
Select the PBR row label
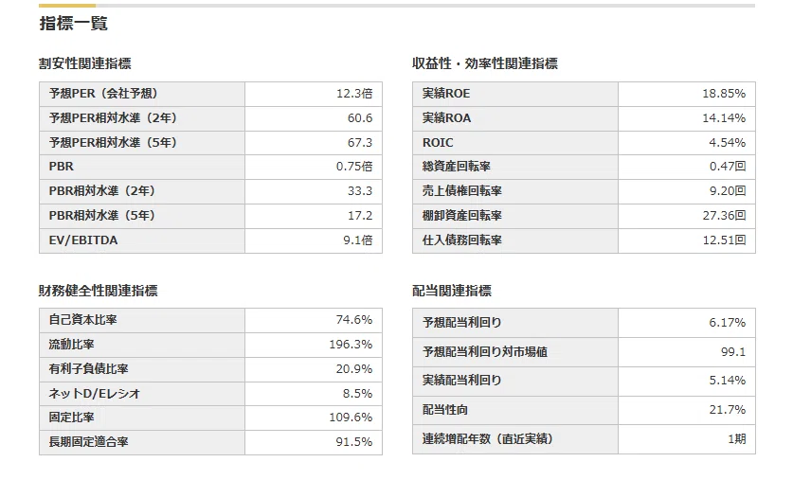[62, 167]
